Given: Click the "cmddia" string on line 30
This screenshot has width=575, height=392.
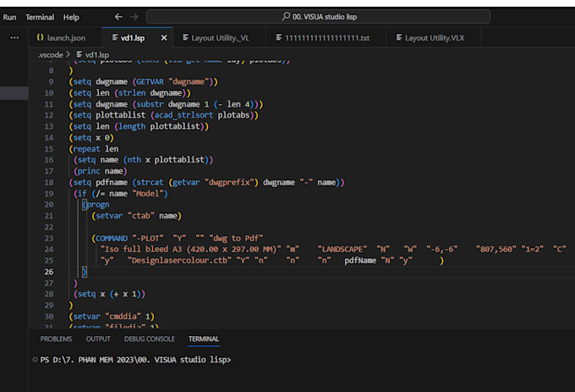Looking at the screenshot, I should [x=123, y=316].
